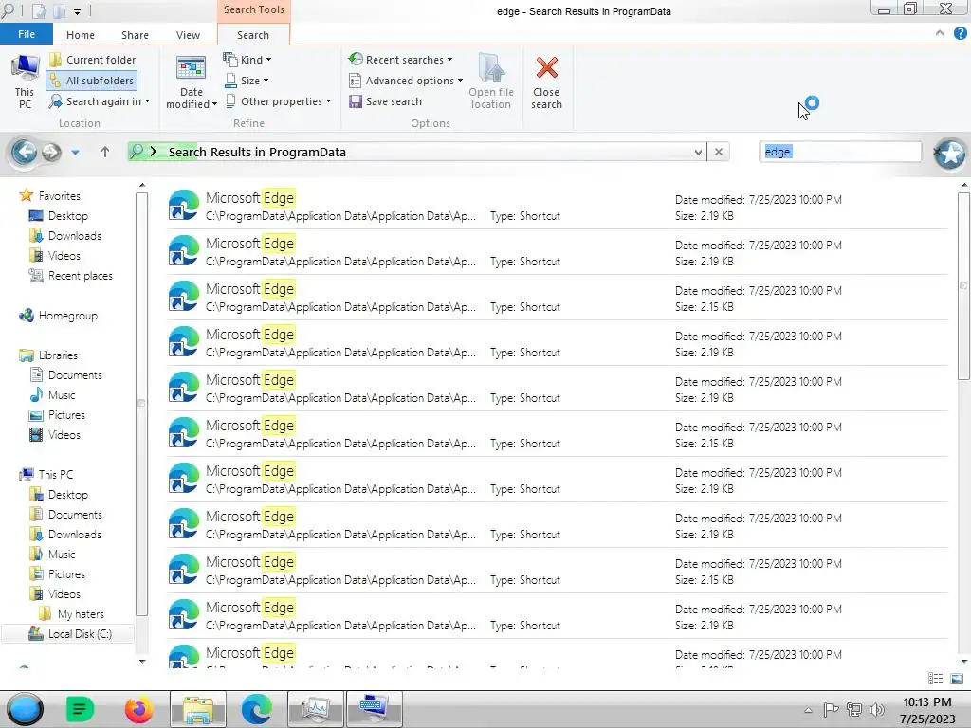Image resolution: width=971 pixels, height=728 pixels.
Task: Open the green notes app in taskbar
Action: 80,709
